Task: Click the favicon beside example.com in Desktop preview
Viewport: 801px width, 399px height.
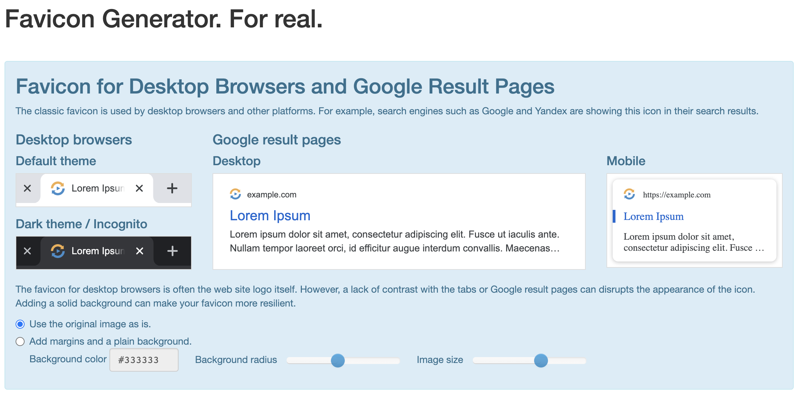Action: (x=236, y=194)
